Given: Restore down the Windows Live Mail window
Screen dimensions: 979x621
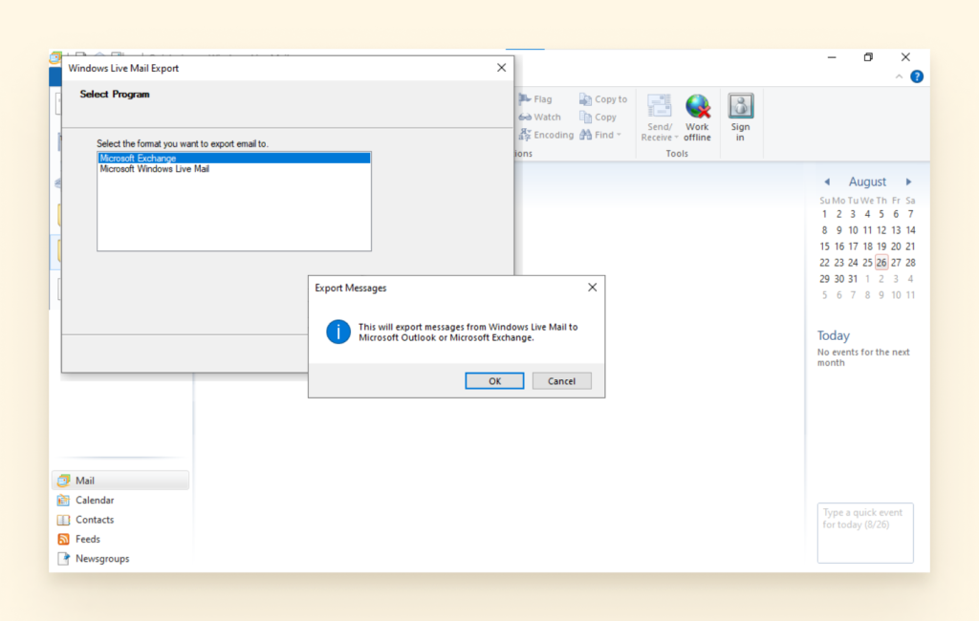Looking at the screenshot, I should coord(868,56).
